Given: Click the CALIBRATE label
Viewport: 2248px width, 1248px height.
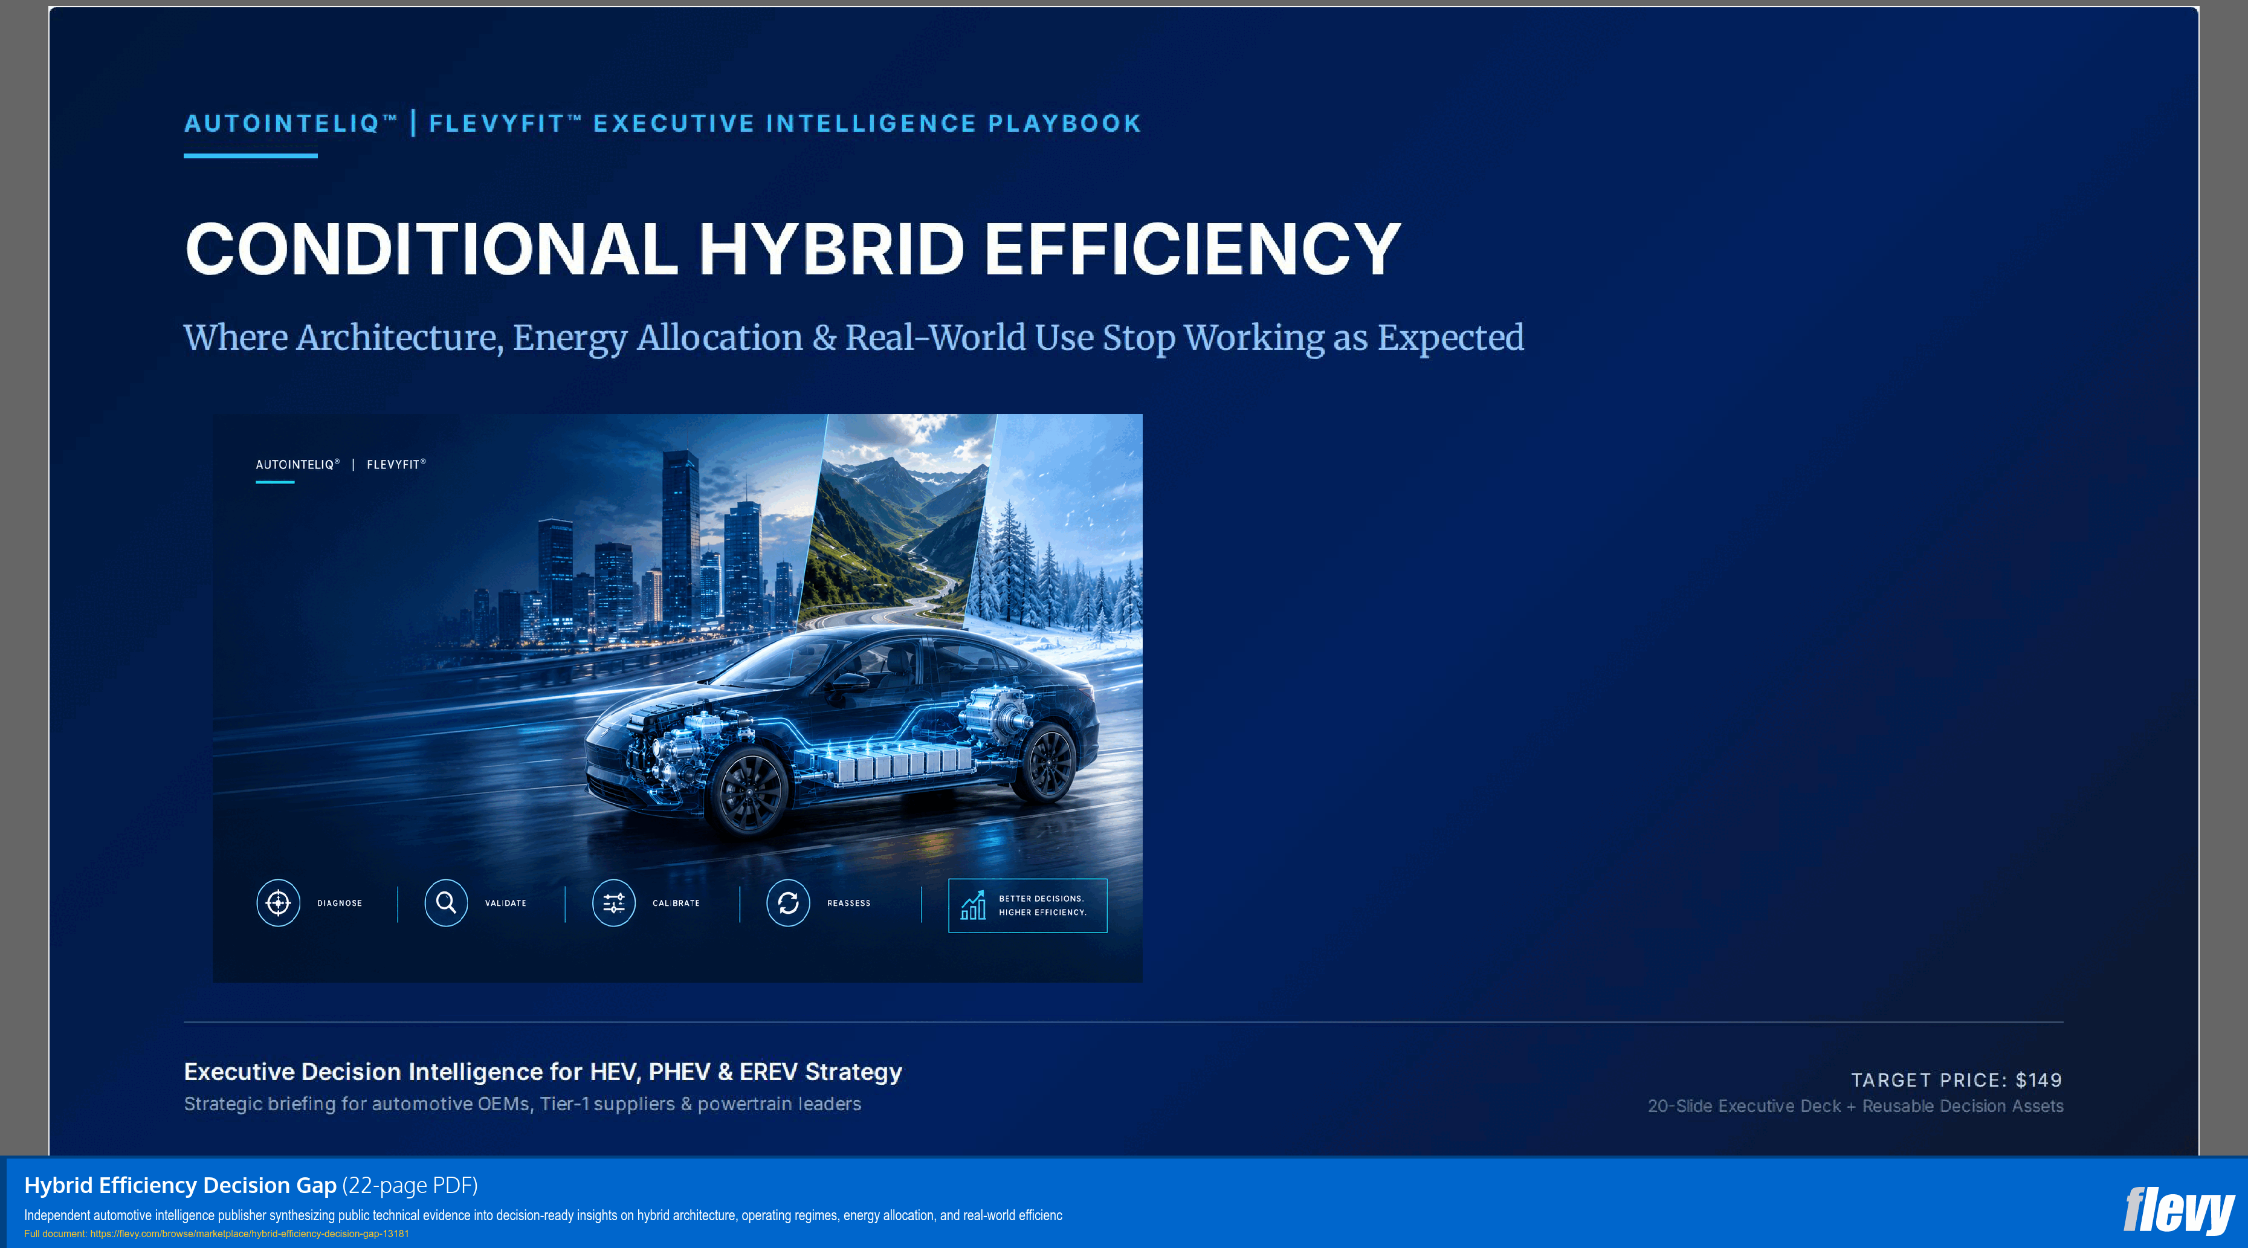Looking at the screenshot, I should click(676, 904).
